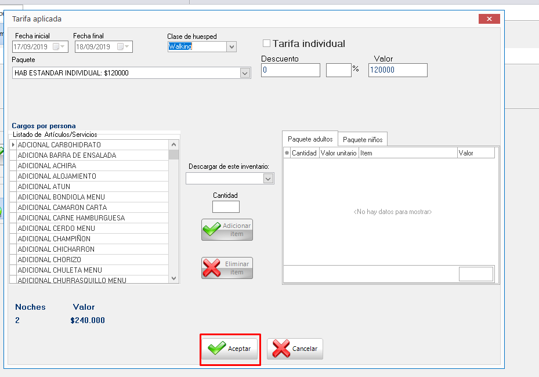
Task: Select ADICIONAL ALOJAMIENTO in the list
Action: (x=57, y=176)
